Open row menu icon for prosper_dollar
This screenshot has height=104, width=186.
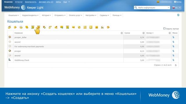[x=174, y=37]
